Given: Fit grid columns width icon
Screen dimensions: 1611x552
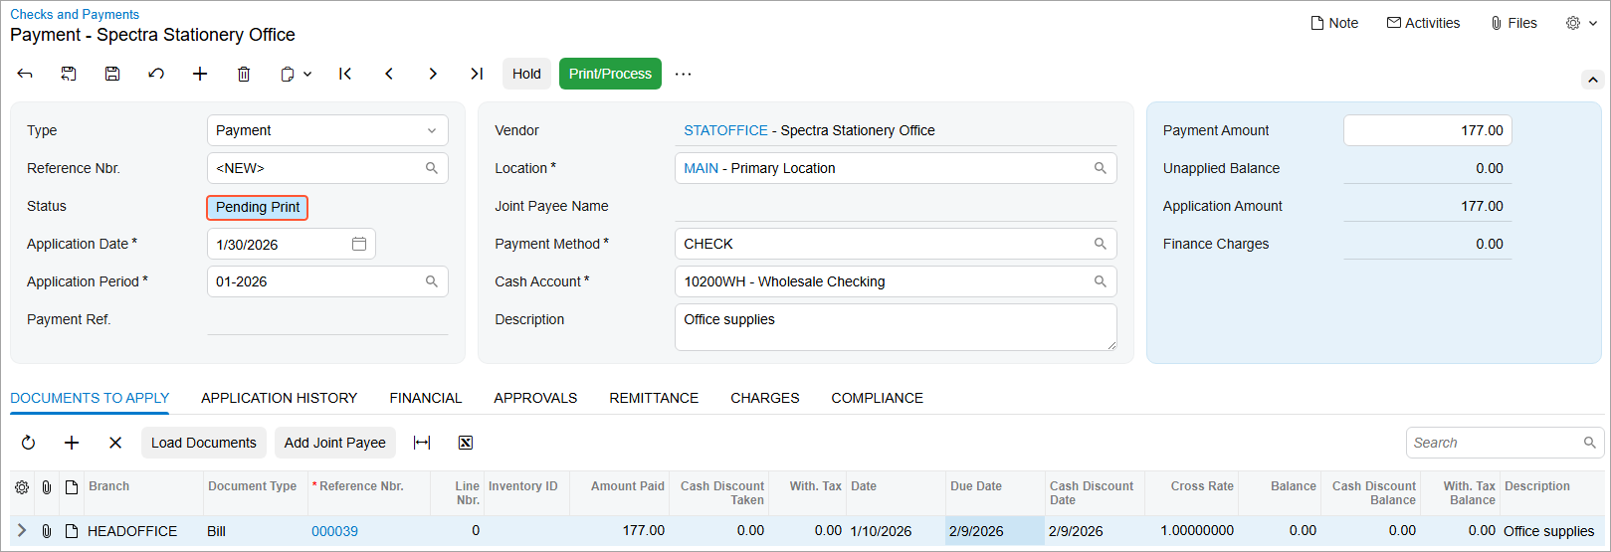Looking at the screenshot, I should pos(422,443).
